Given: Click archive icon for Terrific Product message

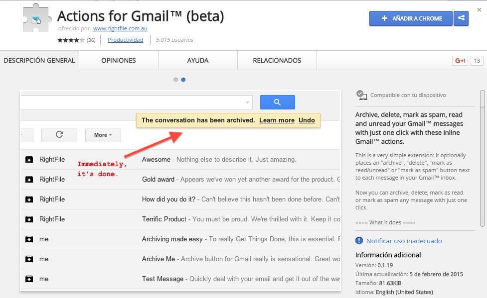Looking at the screenshot, I should pyautogui.click(x=29, y=219).
